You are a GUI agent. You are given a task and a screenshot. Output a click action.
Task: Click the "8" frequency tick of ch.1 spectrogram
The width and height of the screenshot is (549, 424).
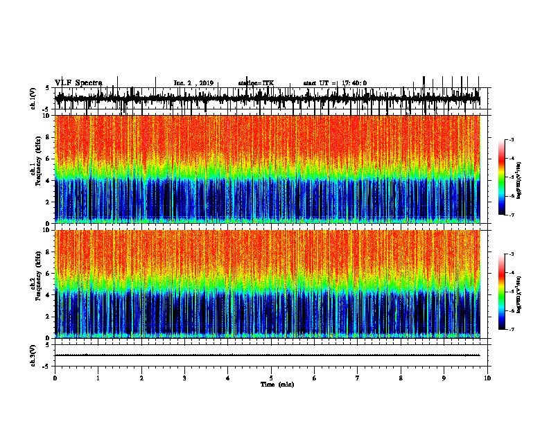pyautogui.click(x=48, y=137)
